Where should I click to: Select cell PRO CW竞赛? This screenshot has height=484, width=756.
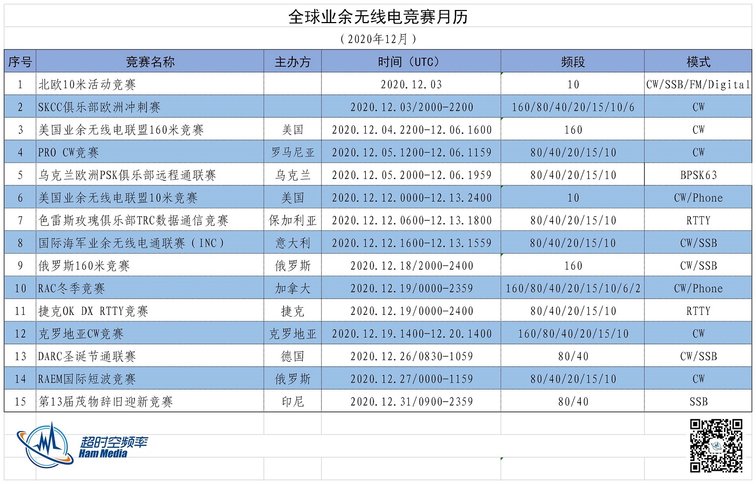point(150,152)
